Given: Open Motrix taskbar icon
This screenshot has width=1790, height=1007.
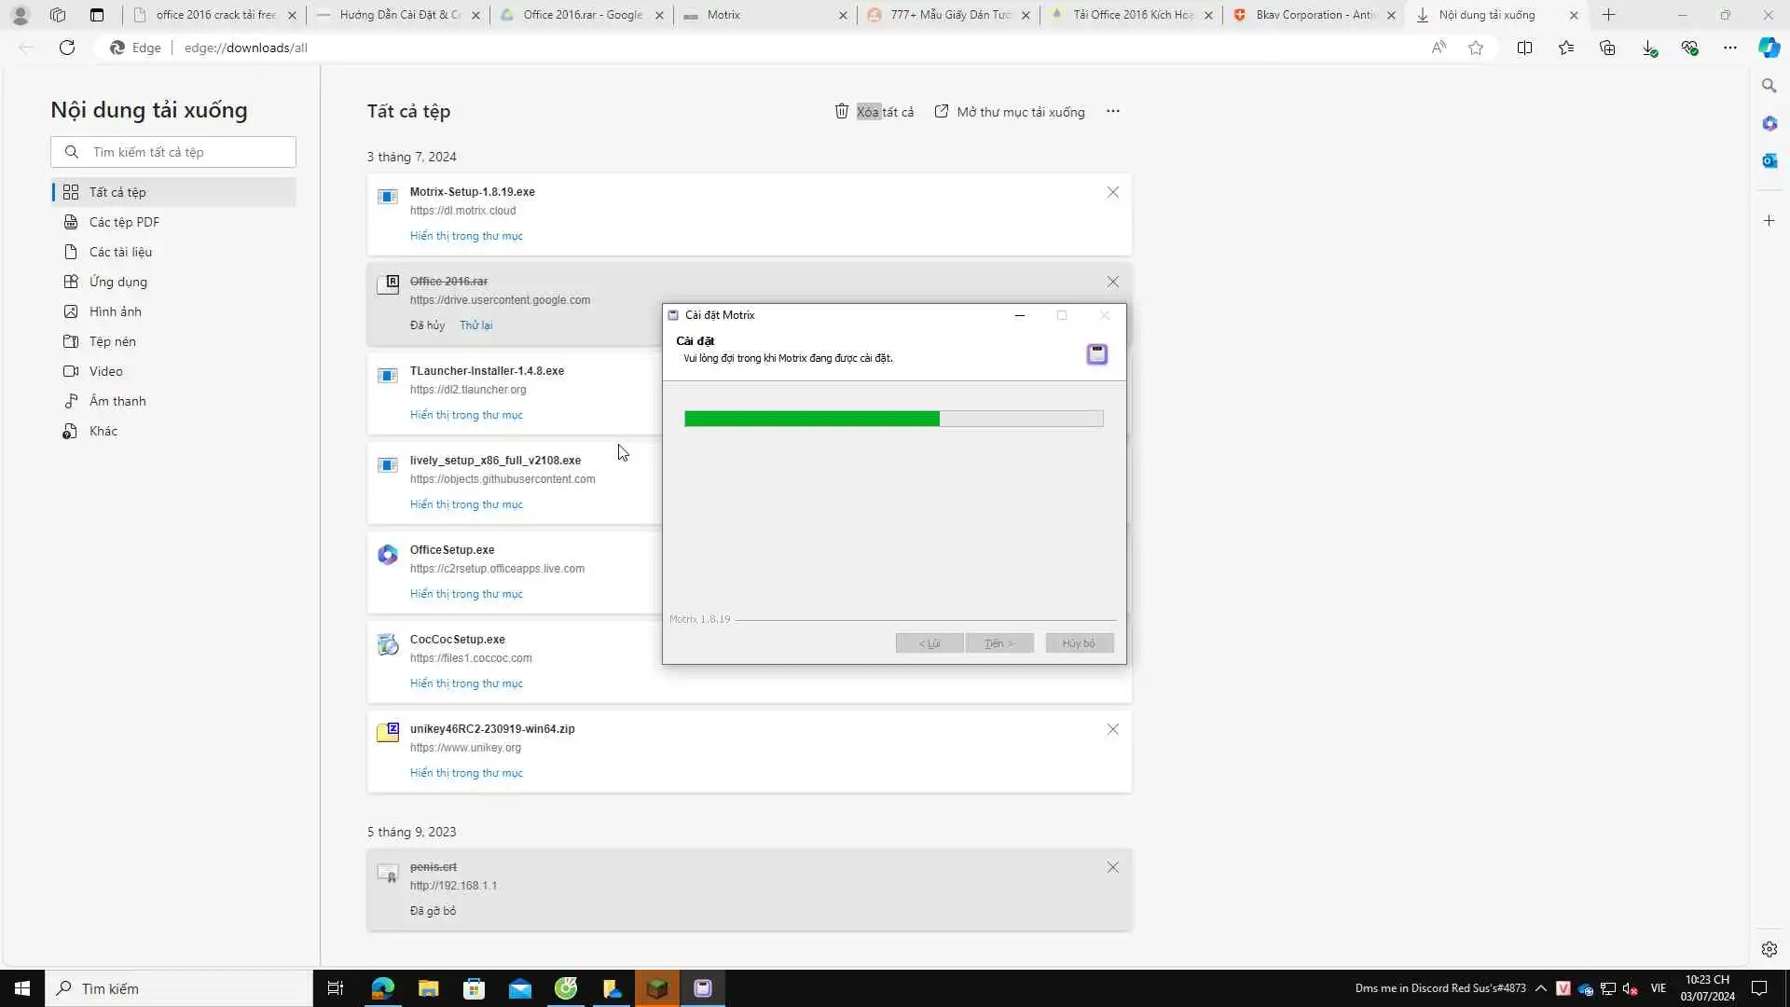Looking at the screenshot, I should pos(703,988).
